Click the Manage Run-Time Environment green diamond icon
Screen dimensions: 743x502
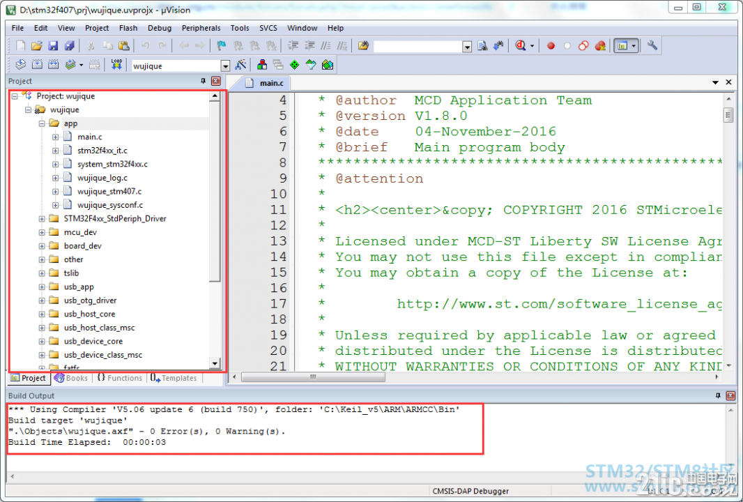click(294, 65)
